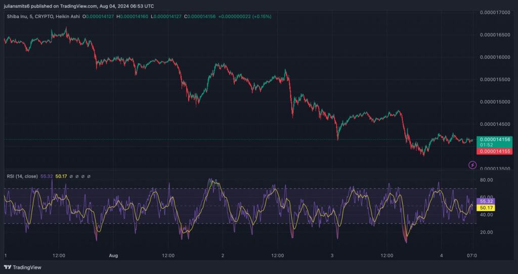This screenshot has height=274, width=518.
Task: Click the 0.000015500 price scale label
Action: pos(495,79)
